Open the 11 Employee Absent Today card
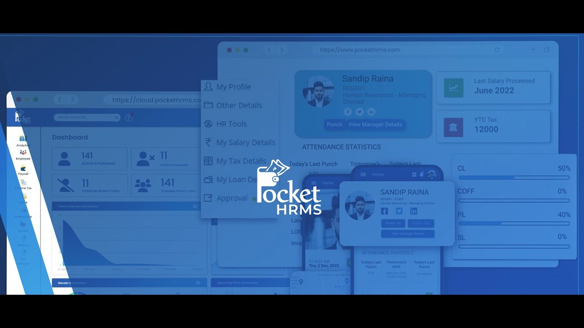The image size is (584, 328). click(90, 185)
